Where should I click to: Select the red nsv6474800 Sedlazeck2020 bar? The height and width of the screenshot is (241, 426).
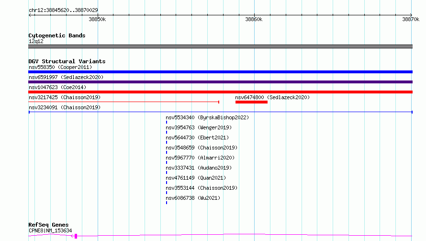(251, 102)
